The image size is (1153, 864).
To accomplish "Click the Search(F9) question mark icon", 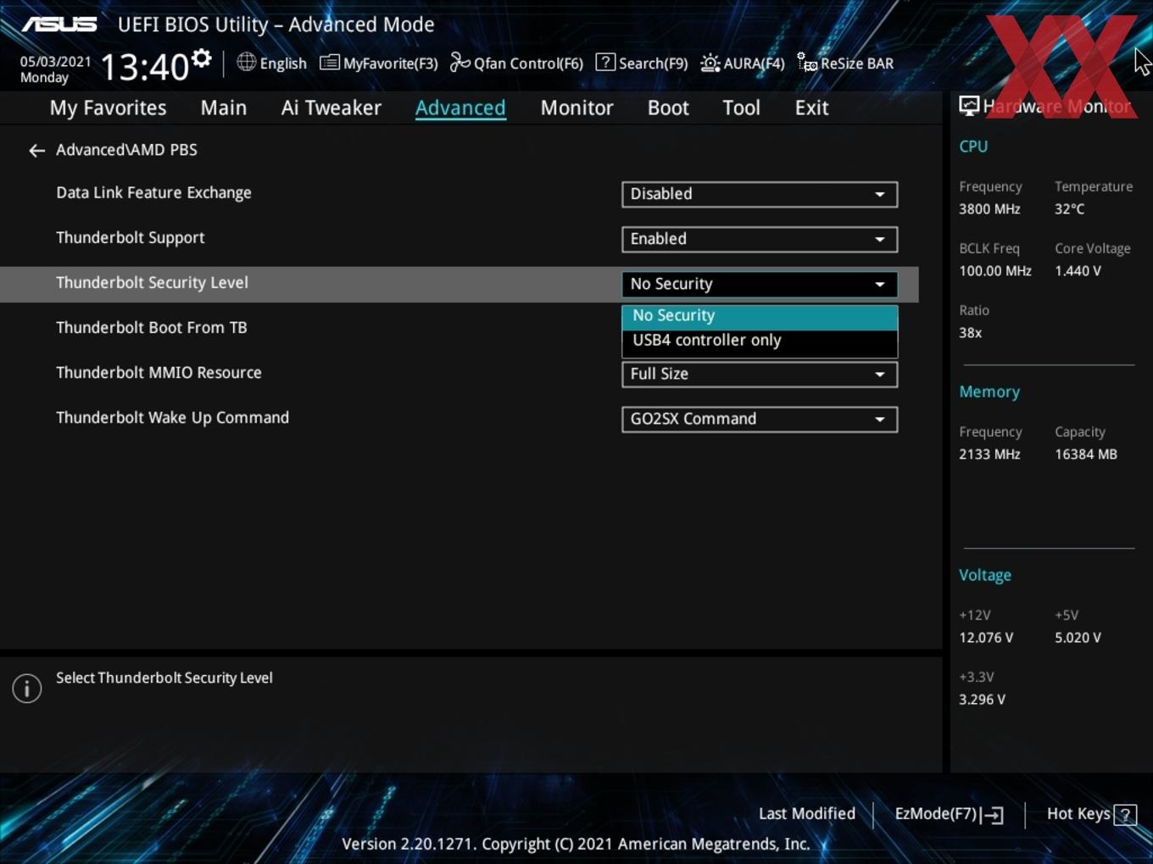I will [605, 62].
